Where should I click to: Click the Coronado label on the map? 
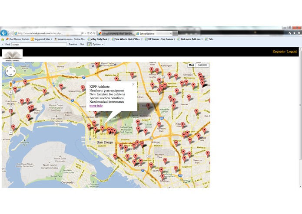67,182
